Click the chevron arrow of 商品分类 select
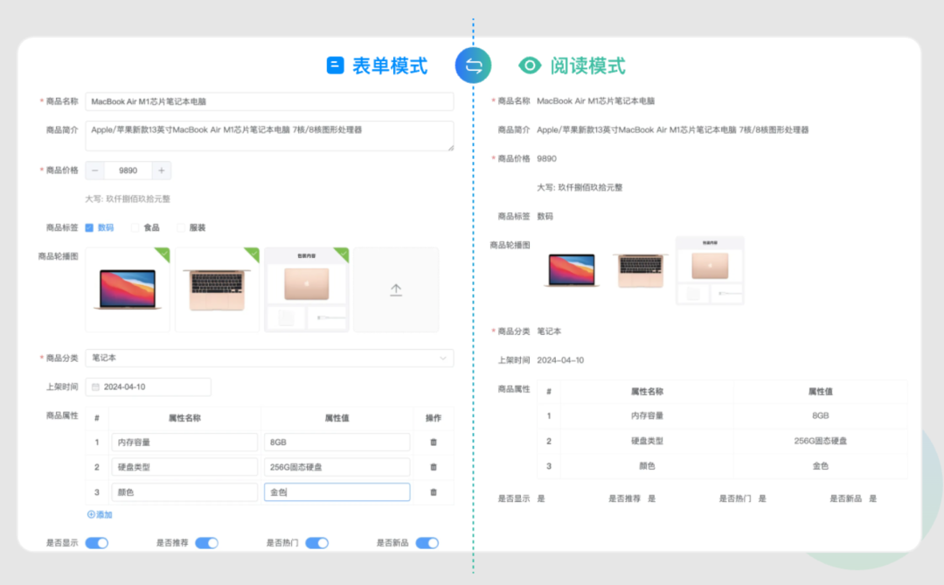The height and width of the screenshot is (585, 944). [x=443, y=358]
